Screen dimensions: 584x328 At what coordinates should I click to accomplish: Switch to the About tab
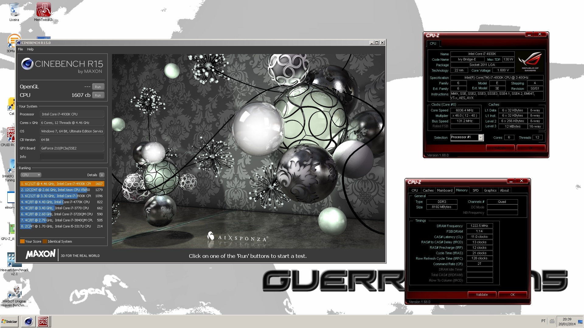coord(504,190)
